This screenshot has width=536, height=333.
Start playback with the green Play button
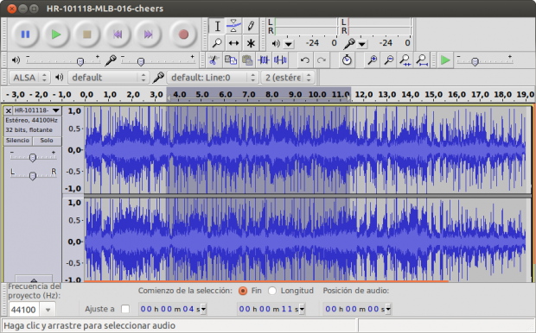tap(56, 35)
